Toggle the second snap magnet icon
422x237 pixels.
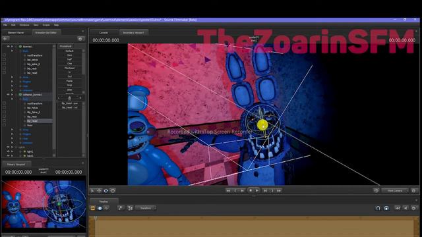click(386, 208)
